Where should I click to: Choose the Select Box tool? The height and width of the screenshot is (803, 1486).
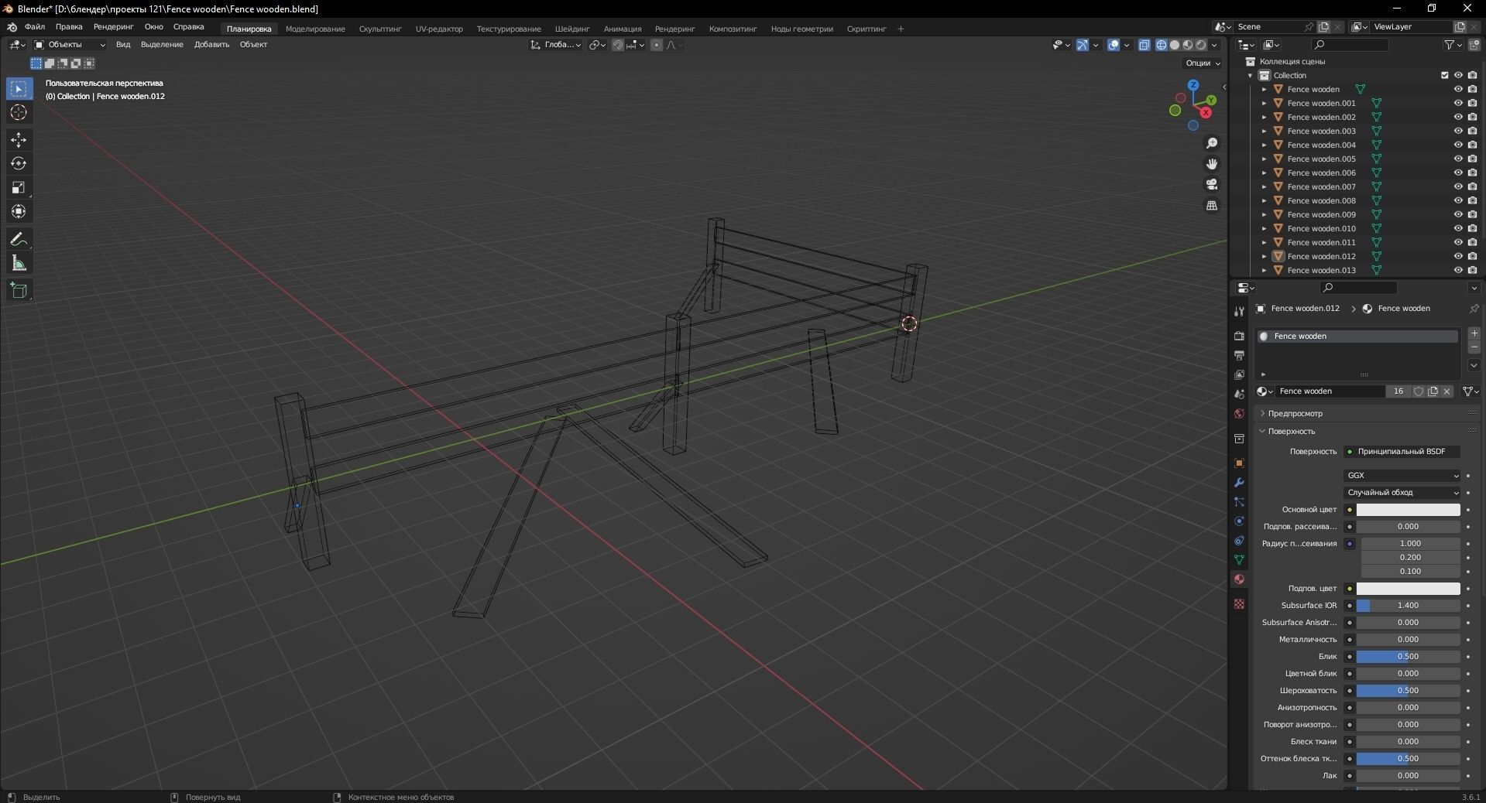point(19,89)
